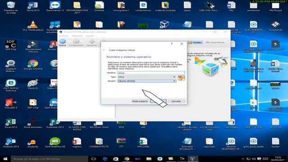Select the animacion desktop file
Image resolution: width=288 pixels, height=162 pixels.
[253, 7]
